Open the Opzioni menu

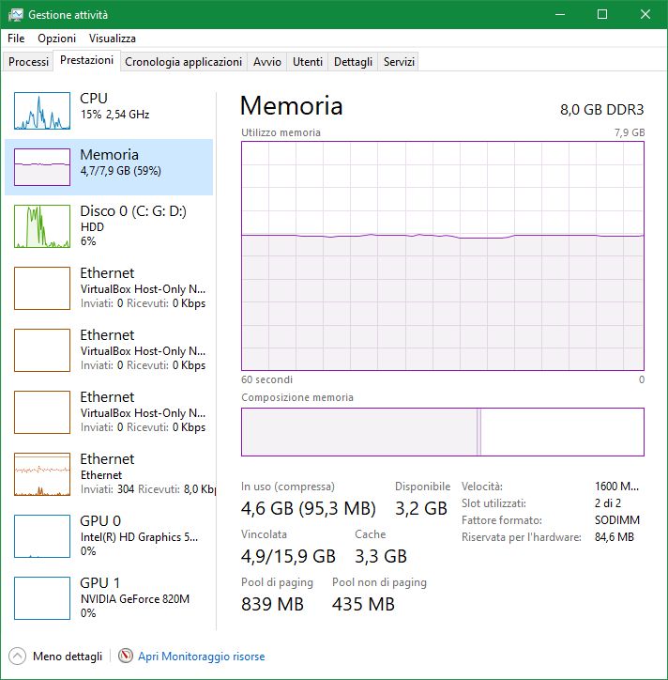(56, 39)
